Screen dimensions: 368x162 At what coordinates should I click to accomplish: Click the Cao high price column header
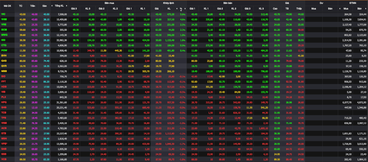pos(275,9)
